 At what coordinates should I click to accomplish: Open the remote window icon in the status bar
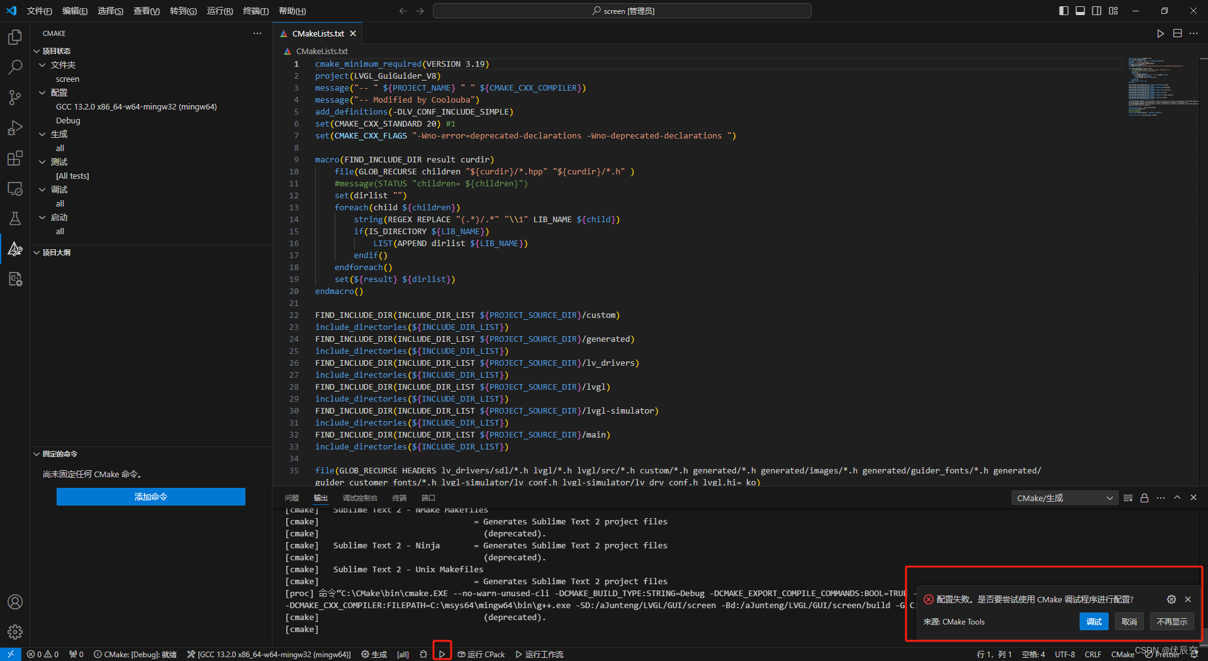click(11, 654)
